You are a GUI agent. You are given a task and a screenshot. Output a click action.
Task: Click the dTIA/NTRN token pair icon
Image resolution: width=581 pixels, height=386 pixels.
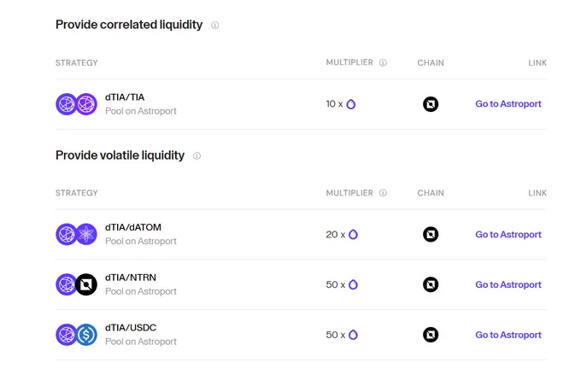[x=77, y=284]
